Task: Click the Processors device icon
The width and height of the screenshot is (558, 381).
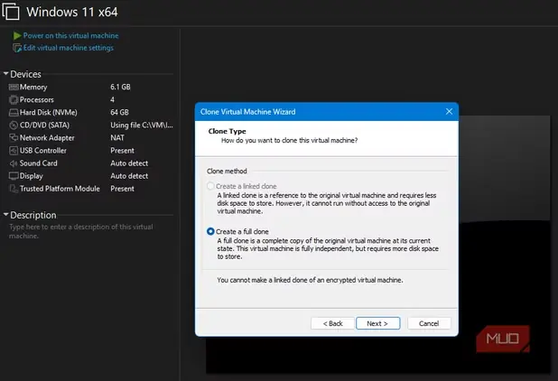Action: (x=14, y=99)
